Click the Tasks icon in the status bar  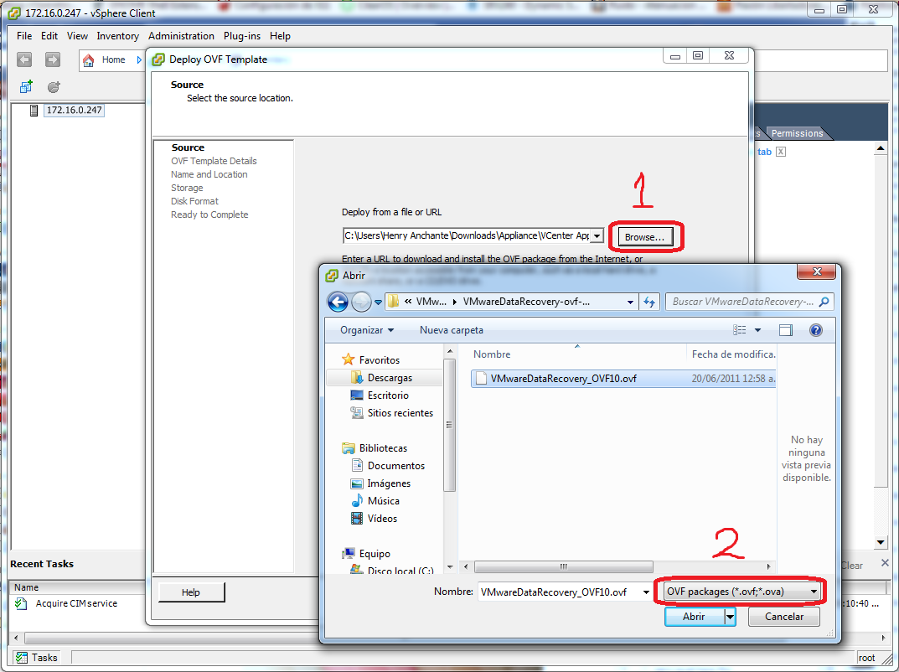pos(23,657)
